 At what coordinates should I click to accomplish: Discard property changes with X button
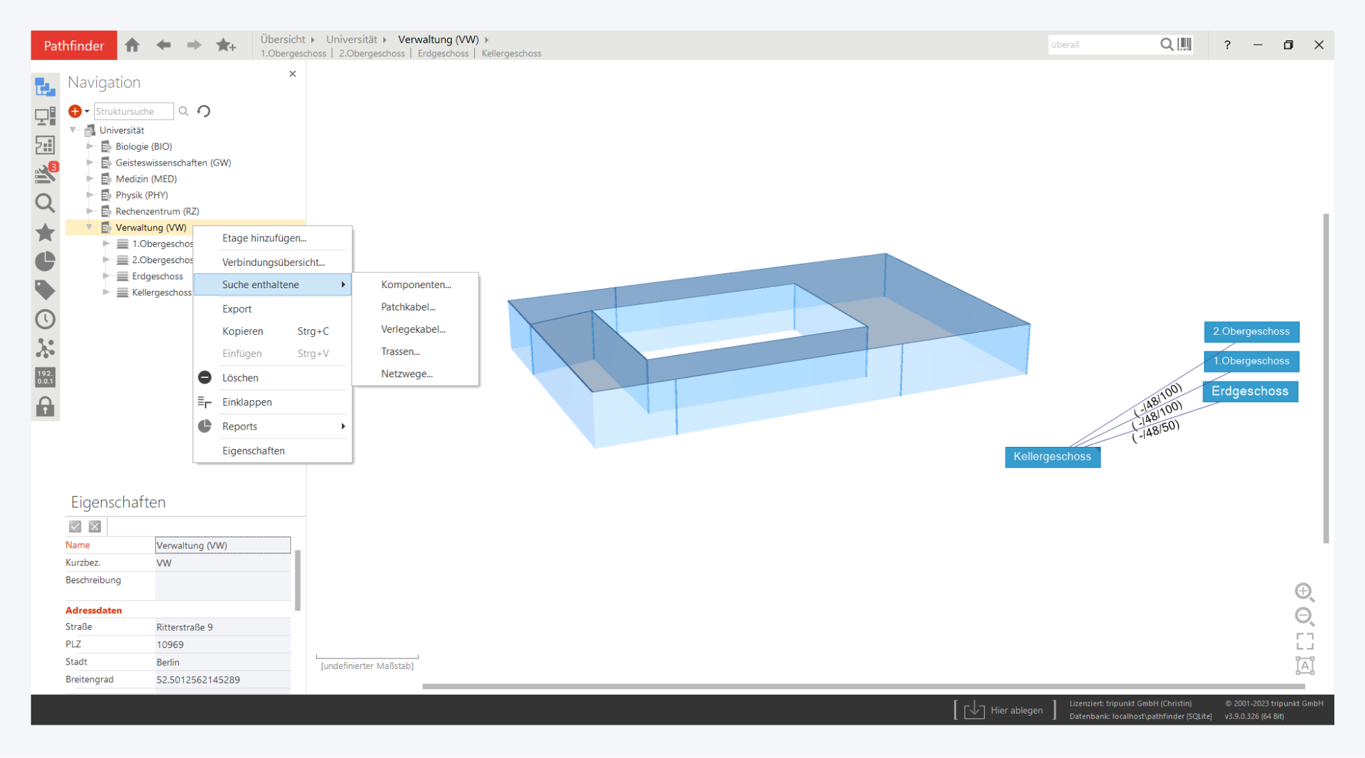coord(95,526)
